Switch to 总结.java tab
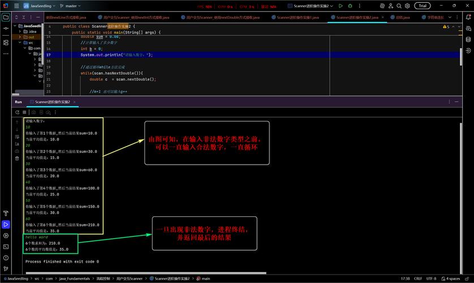The width and height of the screenshot is (474, 283). coord(400,17)
